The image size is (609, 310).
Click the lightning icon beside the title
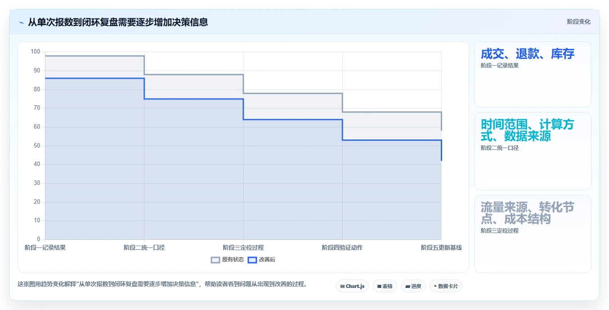(x=21, y=22)
